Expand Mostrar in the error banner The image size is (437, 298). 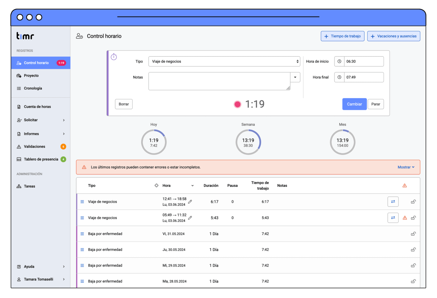pos(406,167)
